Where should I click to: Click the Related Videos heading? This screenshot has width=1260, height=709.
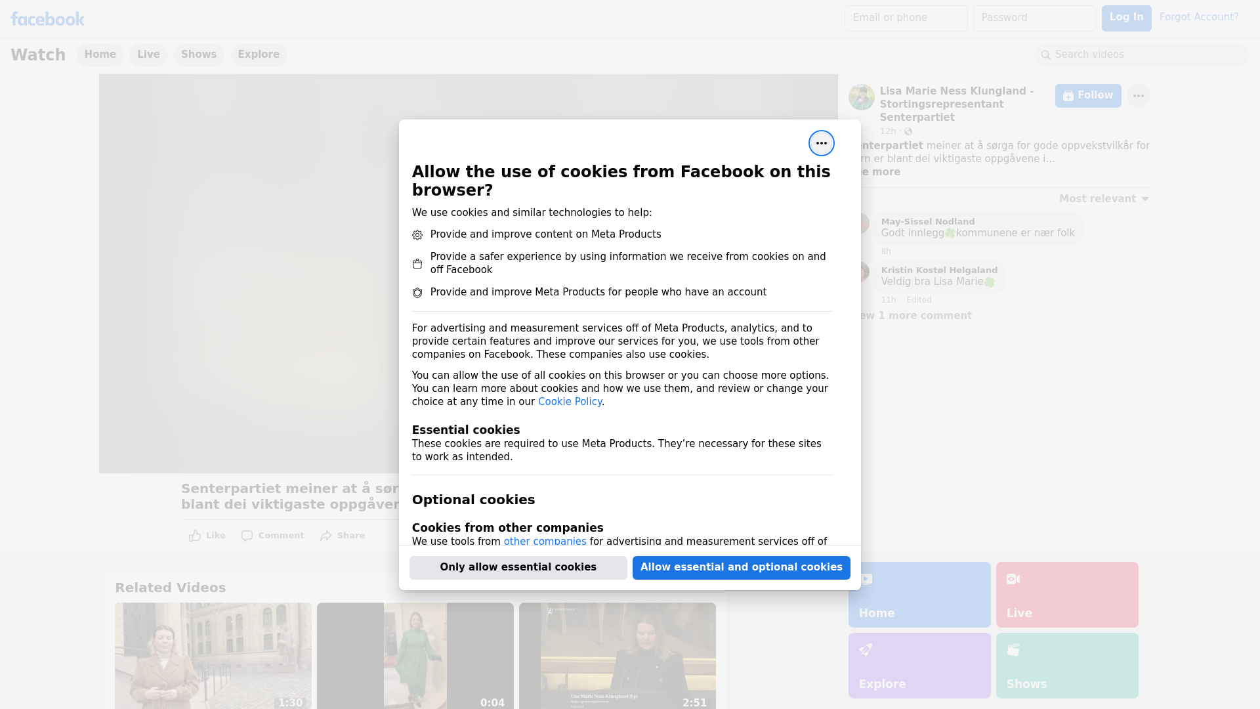[170, 588]
